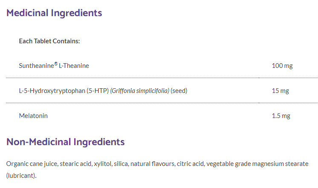318x188 pixels.
Task: Click the registered trademark symbol after Suntheanine
Action: click(x=56, y=64)
